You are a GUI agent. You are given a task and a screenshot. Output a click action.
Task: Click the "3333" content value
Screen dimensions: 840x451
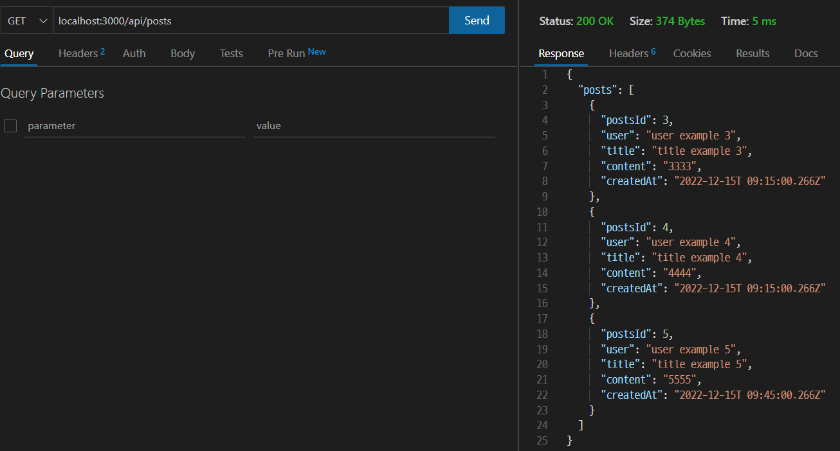click(x=679, y=166)
